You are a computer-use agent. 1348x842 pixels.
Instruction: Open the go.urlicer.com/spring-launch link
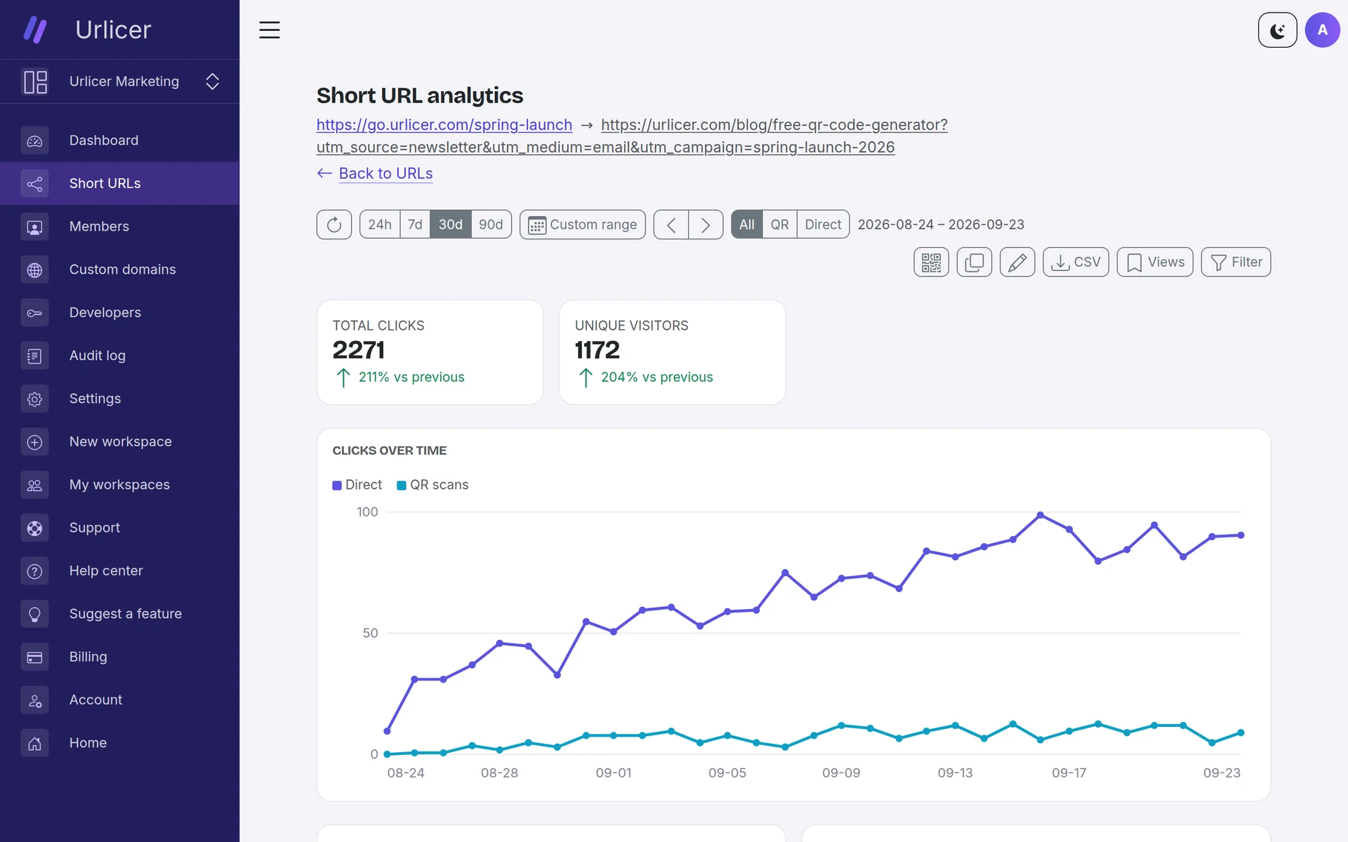444,125
